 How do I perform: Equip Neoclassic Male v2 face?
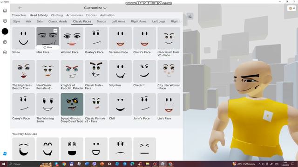pyautogui.click(x=169, y=38)
